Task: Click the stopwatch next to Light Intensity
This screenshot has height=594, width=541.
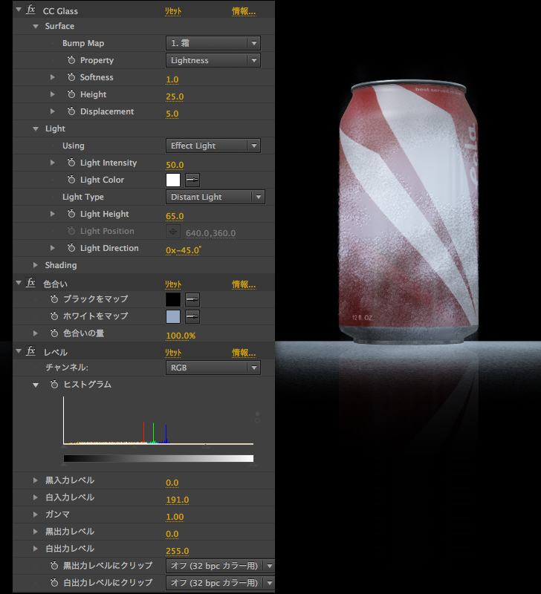Action: [x=71, y=163]
